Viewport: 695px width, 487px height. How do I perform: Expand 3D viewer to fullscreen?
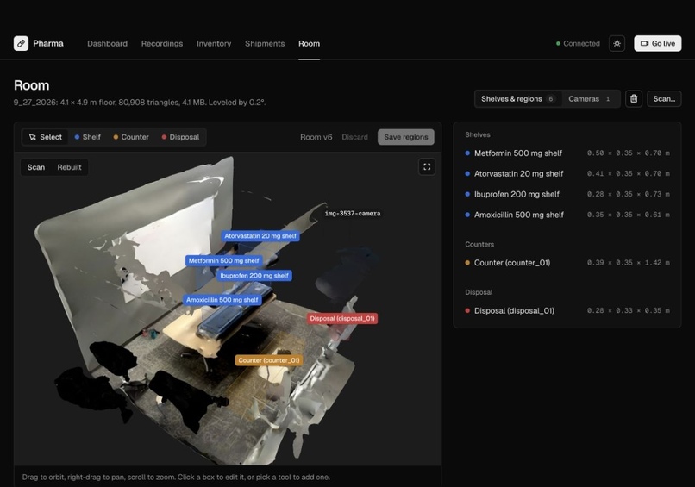click(x=426, y=167)
